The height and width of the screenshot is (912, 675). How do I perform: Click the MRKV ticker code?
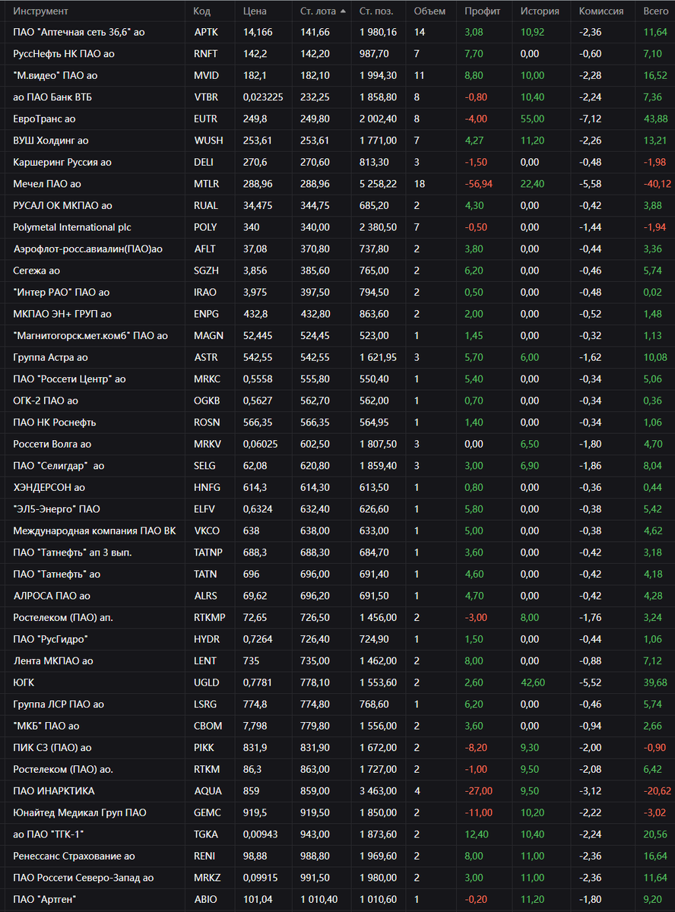[206, 444]
